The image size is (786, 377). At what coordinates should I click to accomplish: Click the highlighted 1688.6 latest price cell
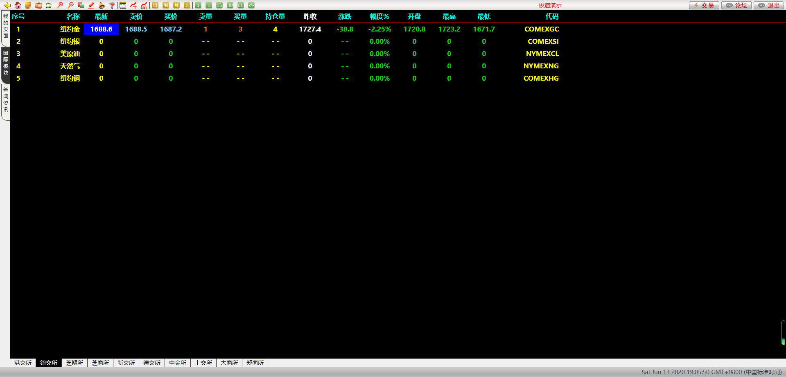(x=101, y=29)
